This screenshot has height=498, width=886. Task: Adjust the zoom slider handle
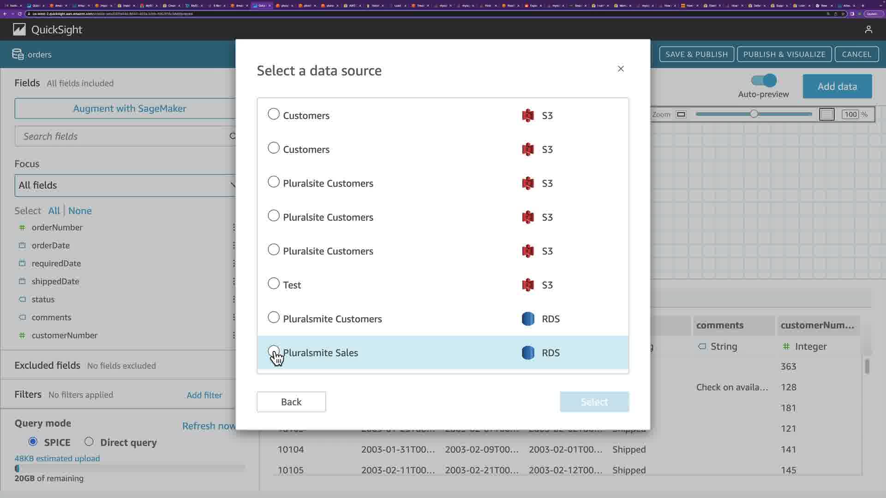754,114
